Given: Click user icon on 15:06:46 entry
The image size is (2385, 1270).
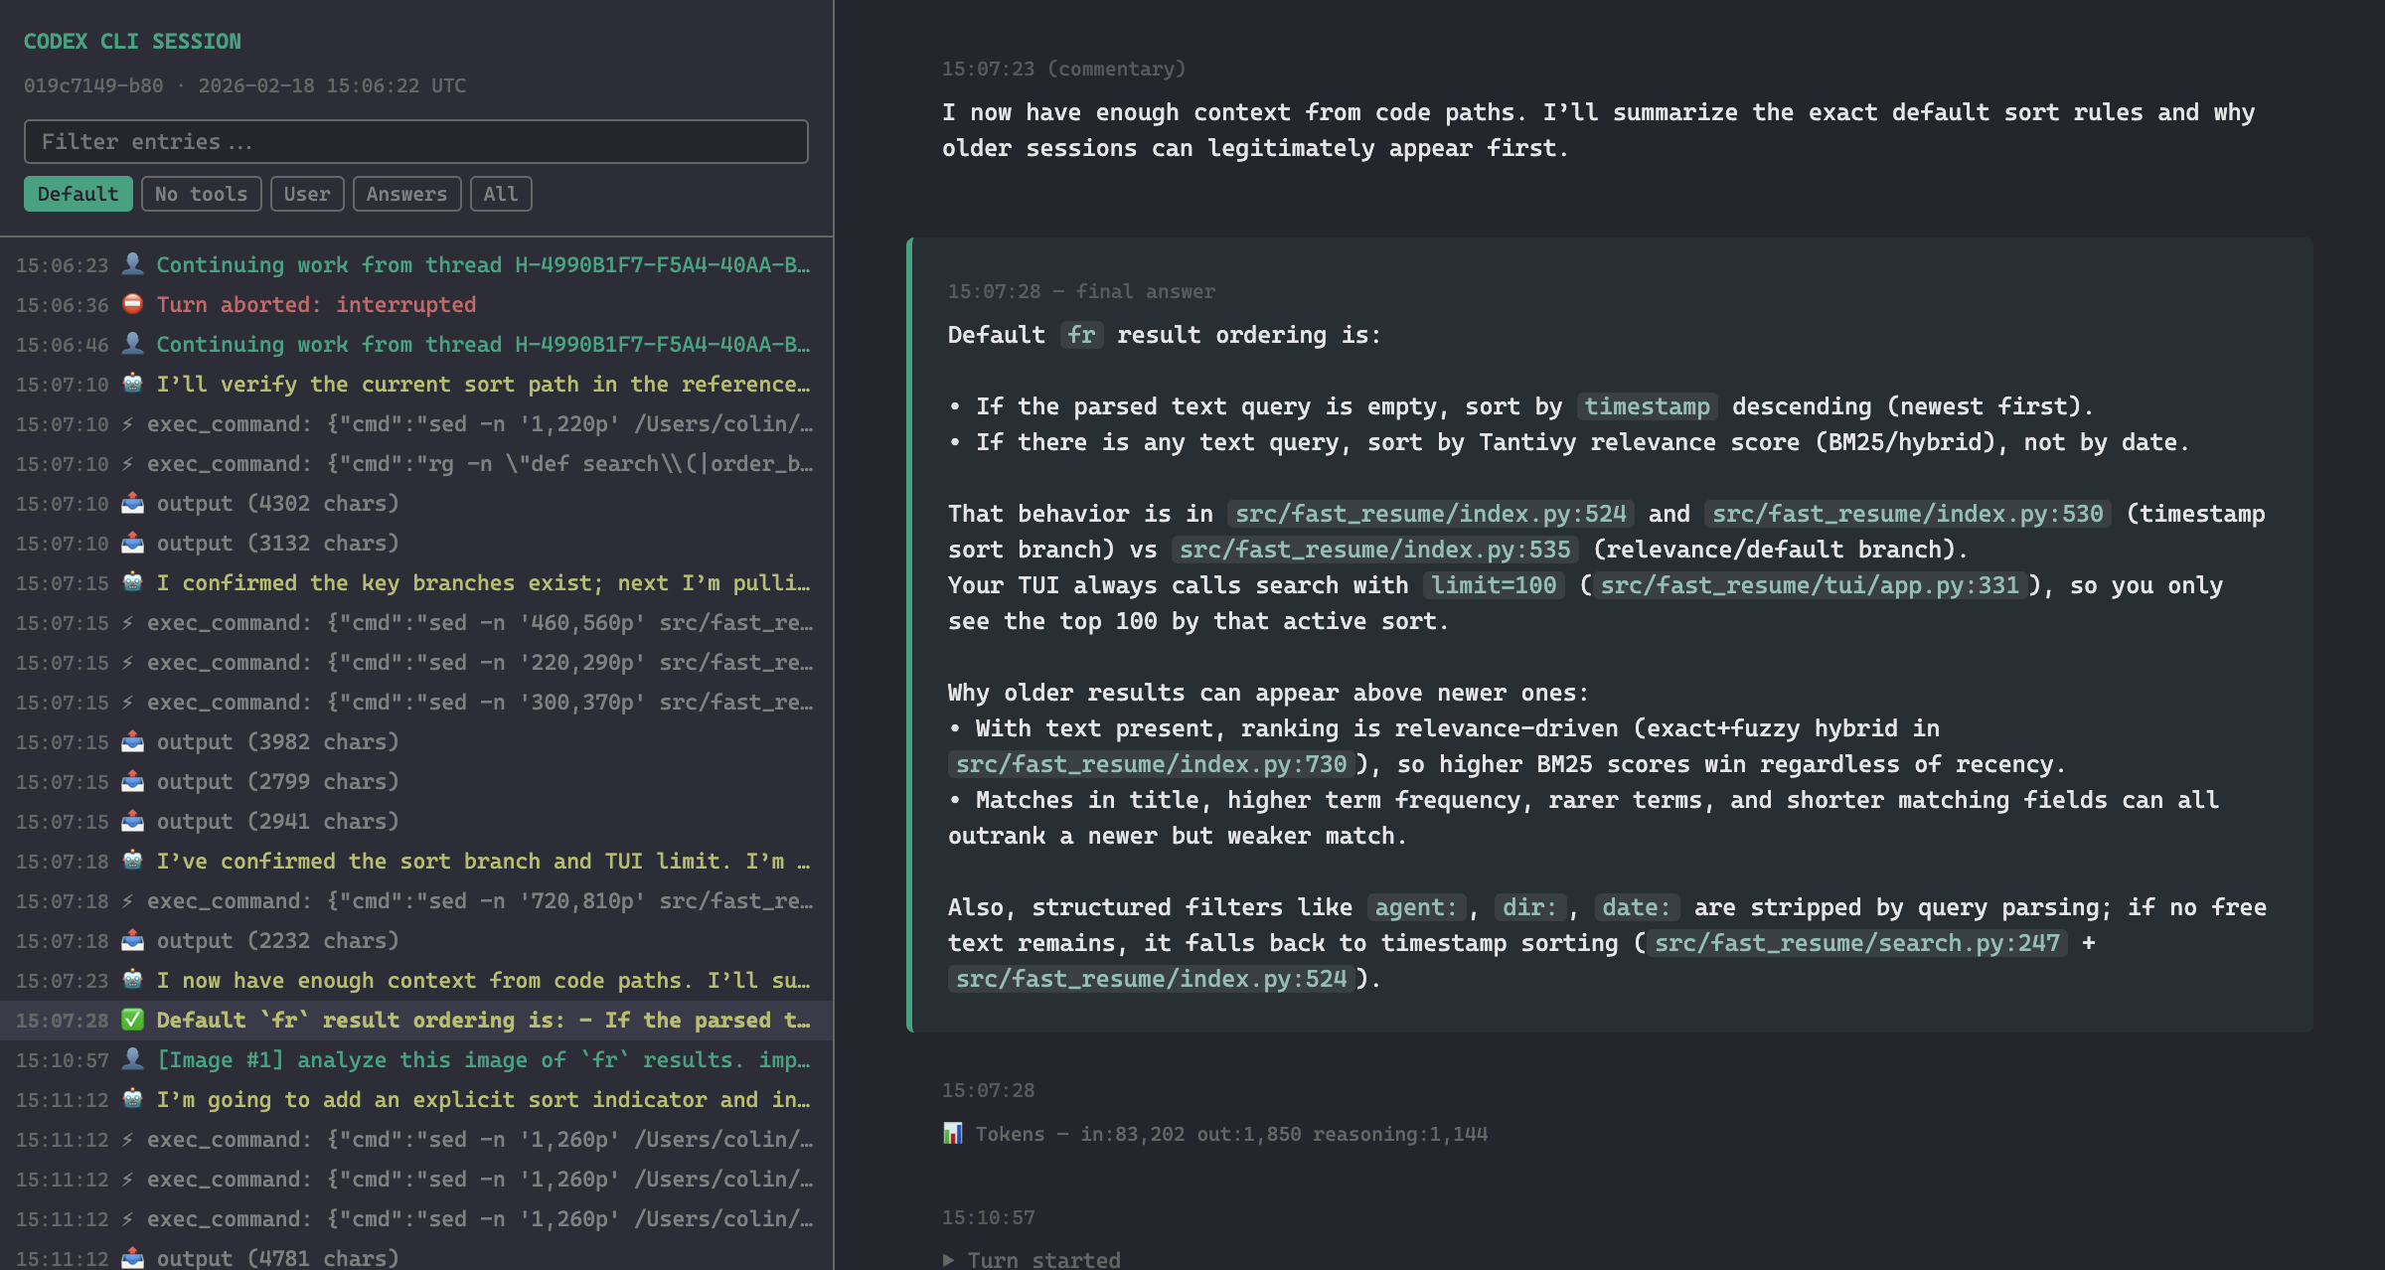Looking at the screenshot, I should 132,344.
